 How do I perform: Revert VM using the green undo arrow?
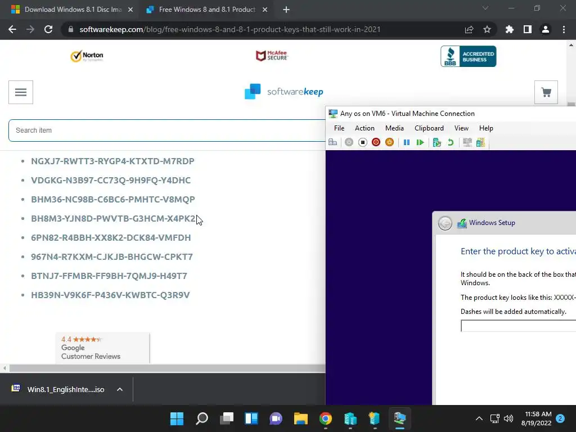(x=451, y=142)
